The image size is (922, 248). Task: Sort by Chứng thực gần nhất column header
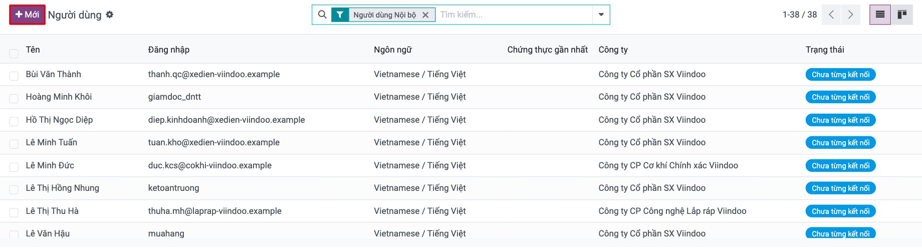coord(548,50)
